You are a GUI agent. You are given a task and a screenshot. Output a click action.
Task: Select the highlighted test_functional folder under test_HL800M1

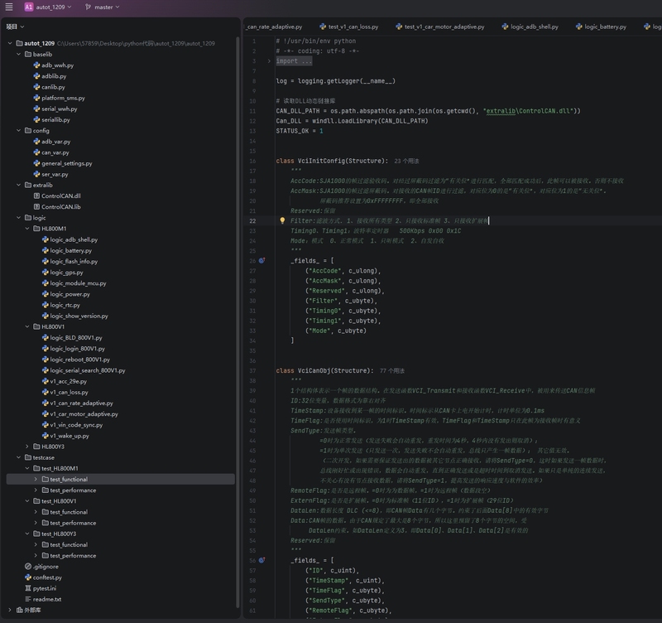coord(69,479)
